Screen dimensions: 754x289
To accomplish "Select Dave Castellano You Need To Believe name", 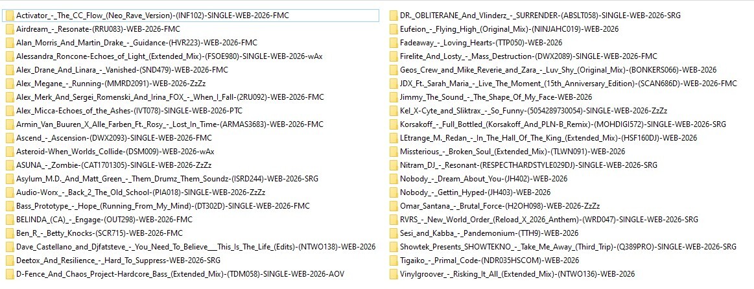I will pos(196,247).
